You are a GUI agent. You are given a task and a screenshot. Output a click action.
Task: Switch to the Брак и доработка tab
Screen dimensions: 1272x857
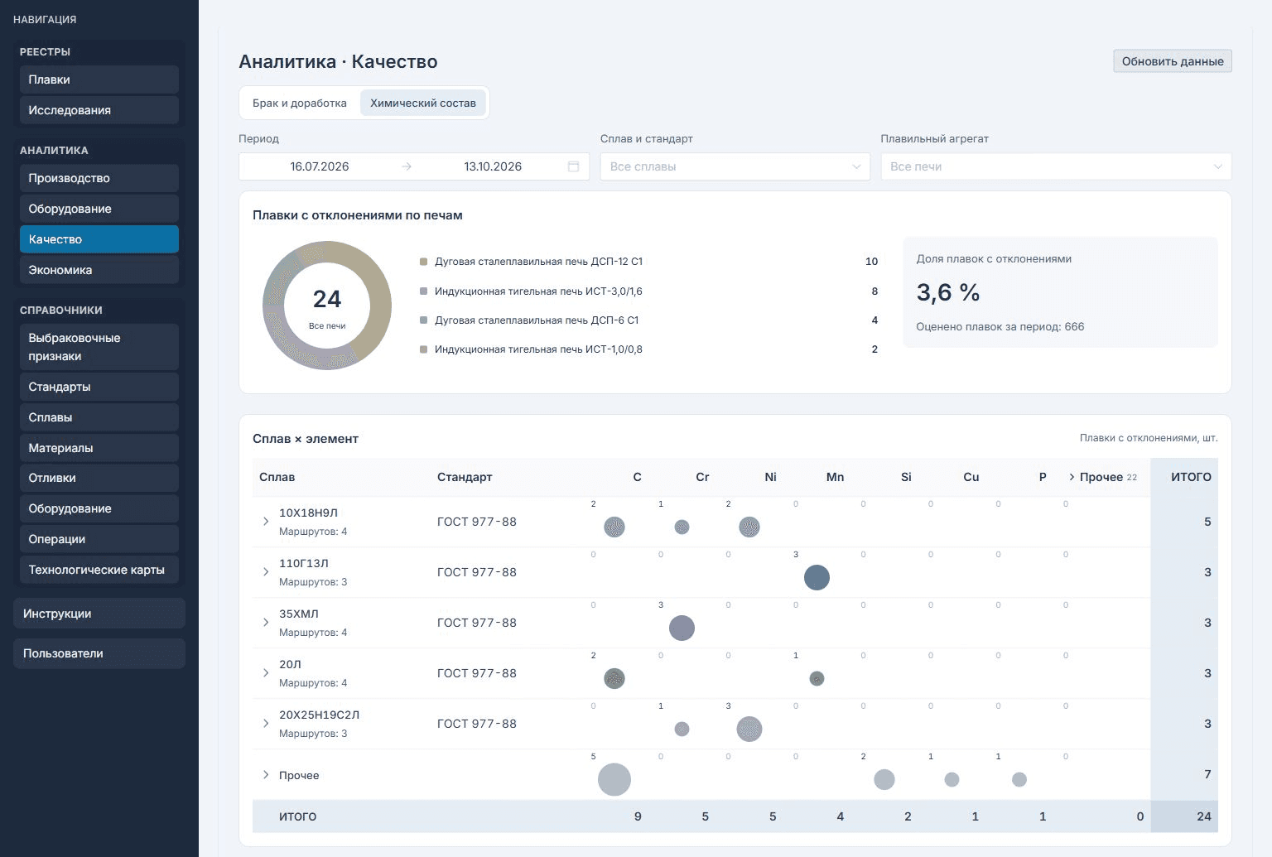click(300, 103)
